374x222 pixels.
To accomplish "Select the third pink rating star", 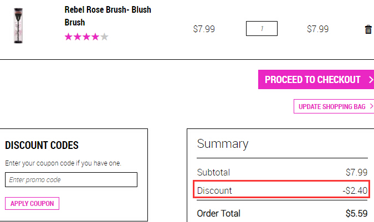I will click(86, 37).
